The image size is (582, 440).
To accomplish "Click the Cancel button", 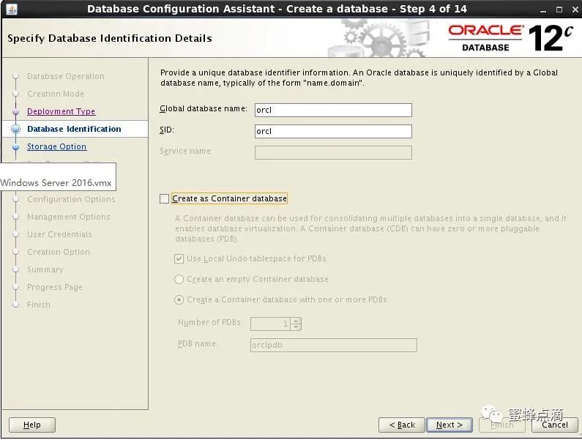I will tap(555, 425).
